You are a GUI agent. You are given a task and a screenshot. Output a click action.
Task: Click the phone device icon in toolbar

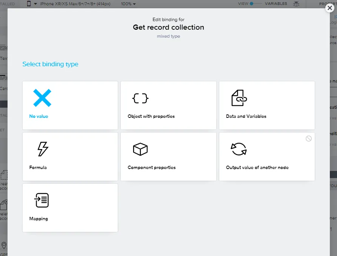(x=29, y=4)
